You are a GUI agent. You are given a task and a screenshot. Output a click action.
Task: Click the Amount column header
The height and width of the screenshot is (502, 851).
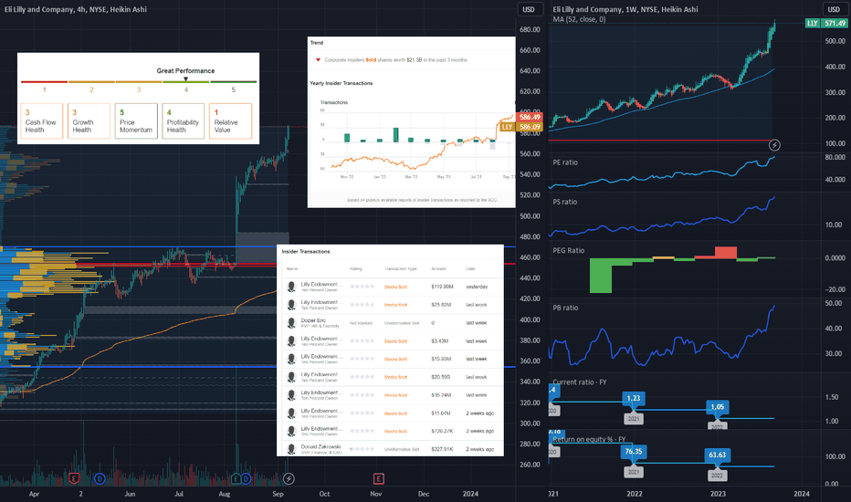tap(438, 268)
